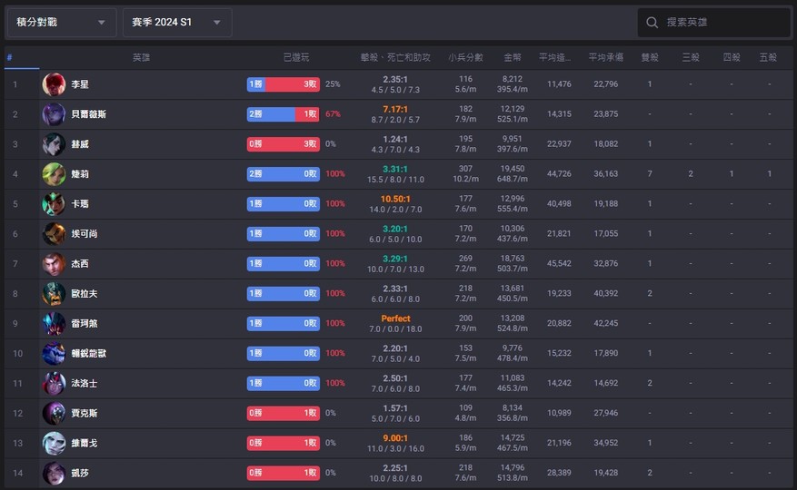
Task: Sort table by 已遊玩 column header
Action: coord(295,57)
